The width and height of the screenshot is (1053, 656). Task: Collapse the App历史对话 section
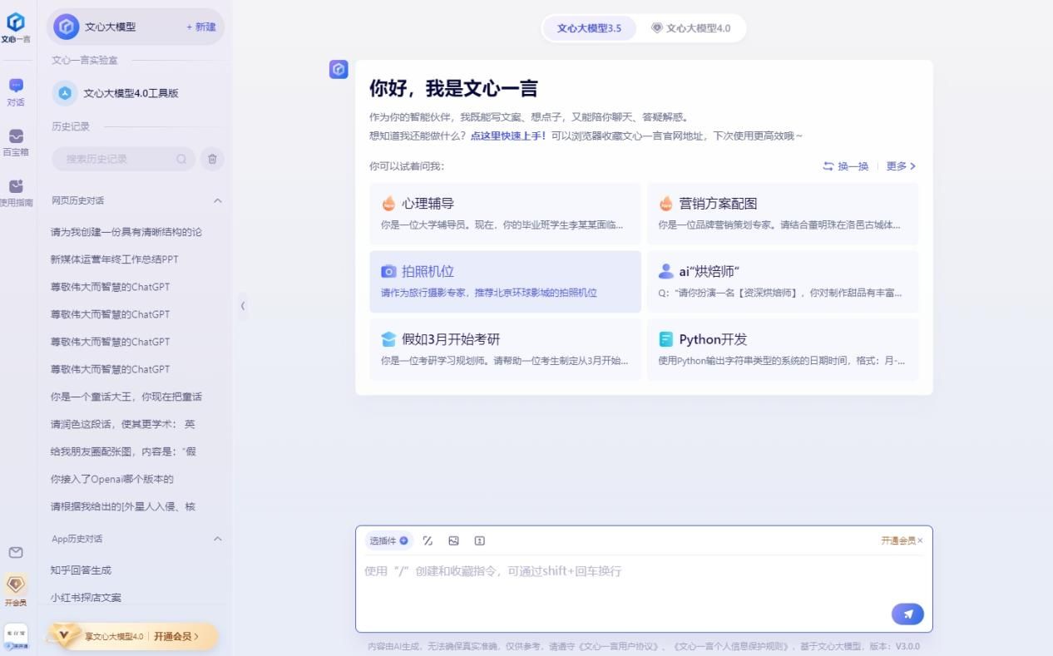click(218, 539)
